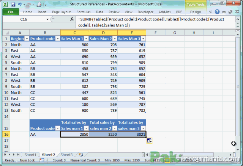This screenshot has width=243, height=166.
Task: Open the Table Tools Design tab
Action: tap(196, 12)
